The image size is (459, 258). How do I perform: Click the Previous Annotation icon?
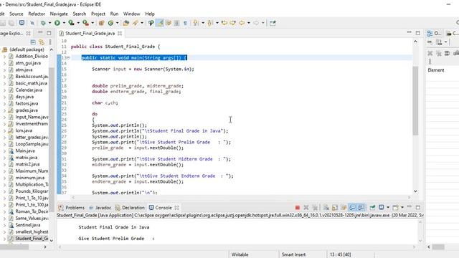point(210,23)
